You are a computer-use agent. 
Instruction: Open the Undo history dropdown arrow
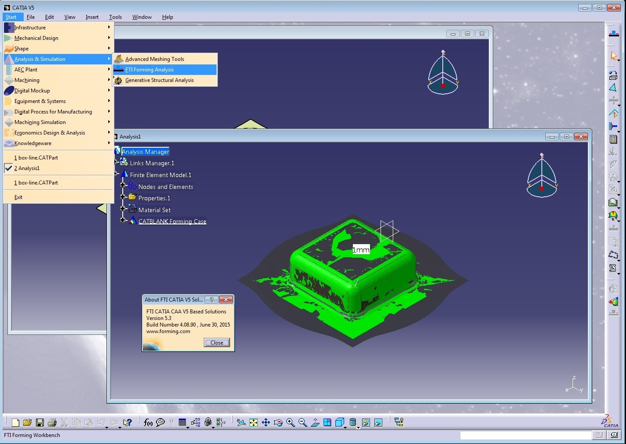coord(107,427)
